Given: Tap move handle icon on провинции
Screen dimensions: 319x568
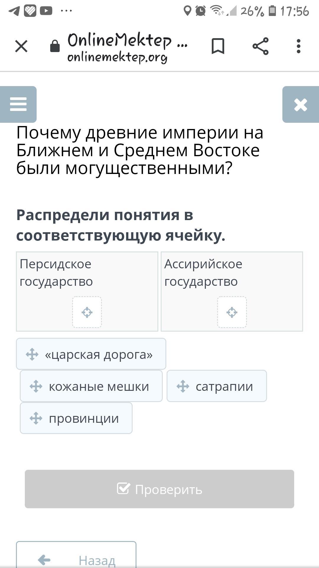Looking at the screenshot, I should coord(36,418).
